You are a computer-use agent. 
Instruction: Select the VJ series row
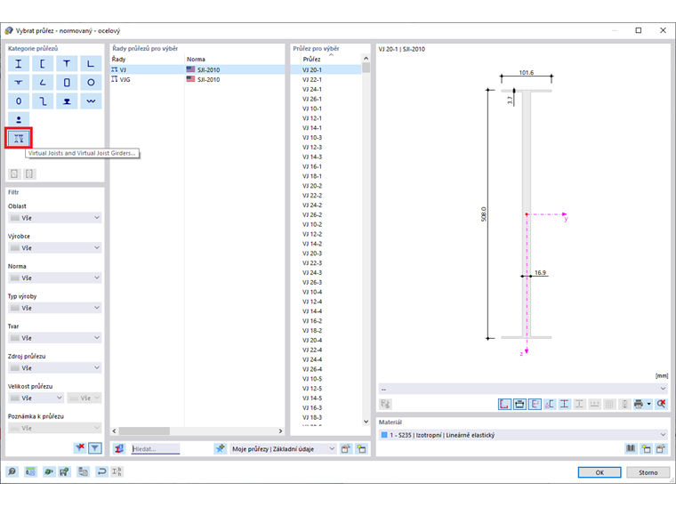(x=197, y=69)
